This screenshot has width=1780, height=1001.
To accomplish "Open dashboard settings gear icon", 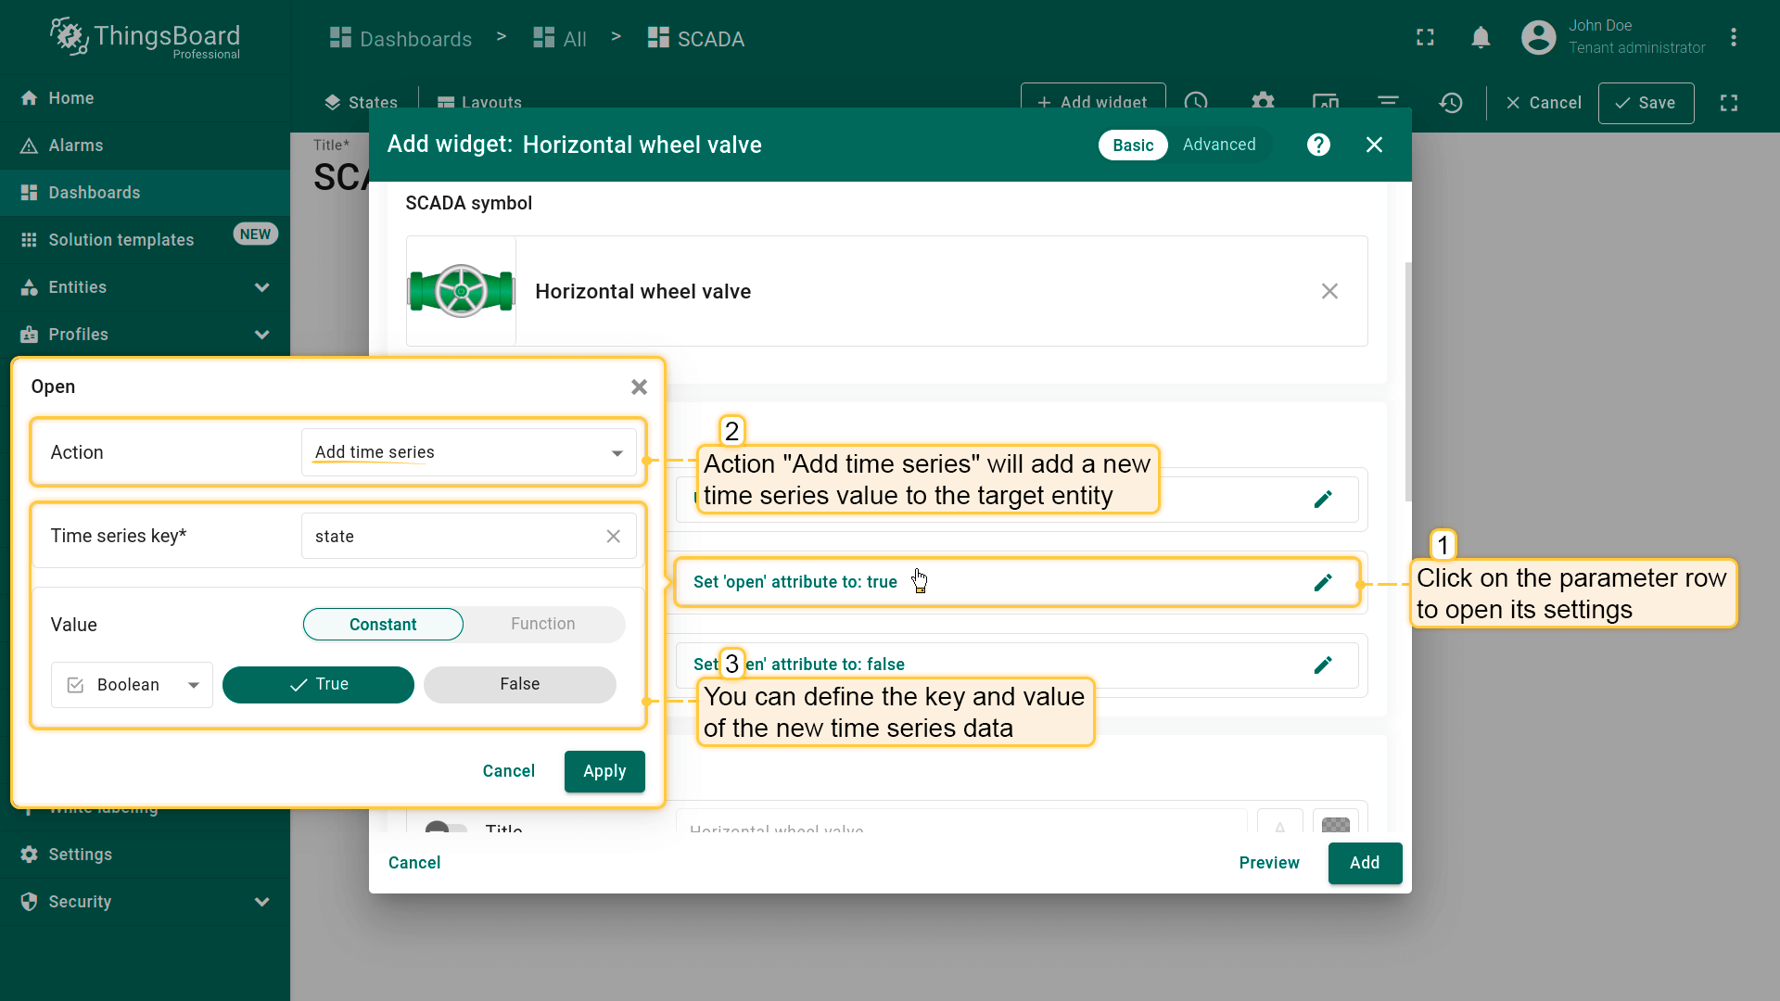I will (x=1263, y=102).
